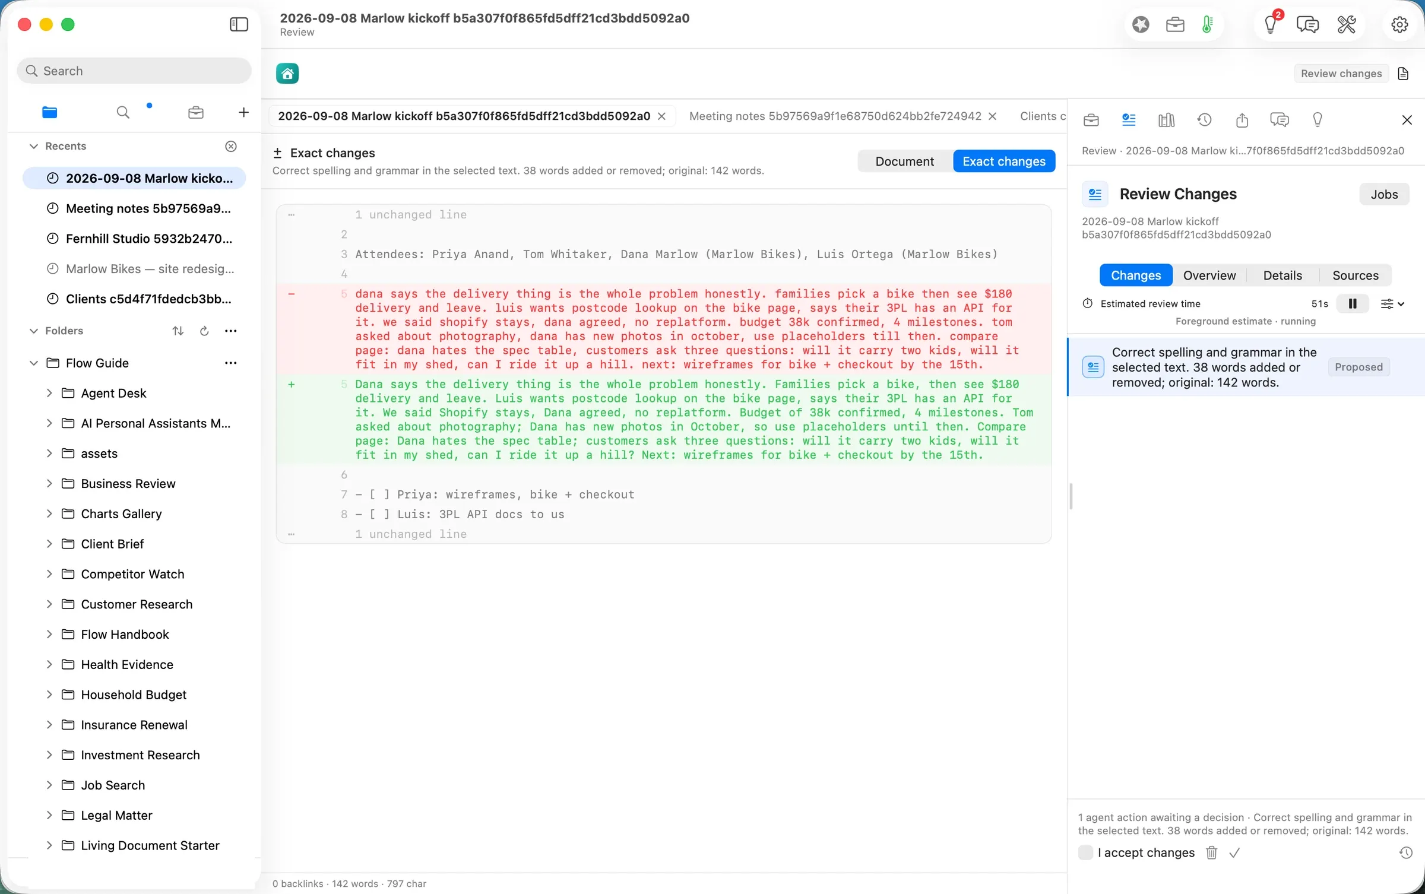Open the Jobs button
This screenshot has width=1425, height=894.
point(1384,195)
